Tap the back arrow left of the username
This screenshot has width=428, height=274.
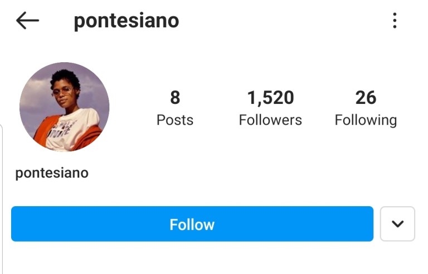[27, 21]
